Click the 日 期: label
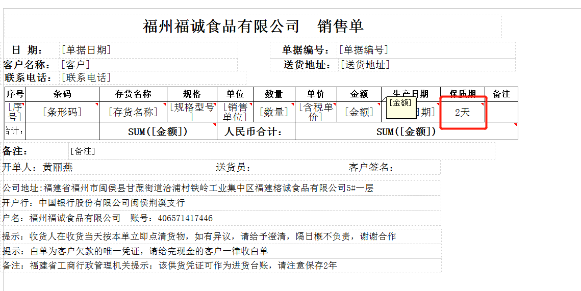This screenshot has width=581, height=291. (28, 50)
